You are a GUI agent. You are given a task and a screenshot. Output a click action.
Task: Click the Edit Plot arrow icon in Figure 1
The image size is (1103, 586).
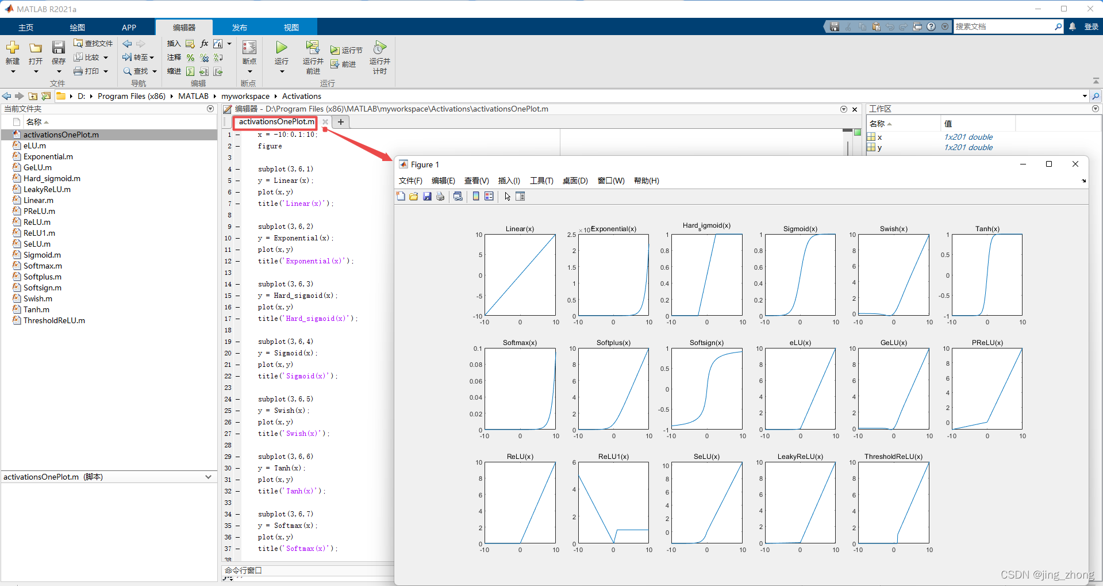(508, 196)
